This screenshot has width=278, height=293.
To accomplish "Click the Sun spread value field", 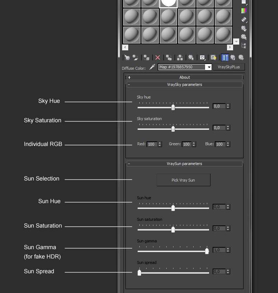I will (x=219, y=271).
